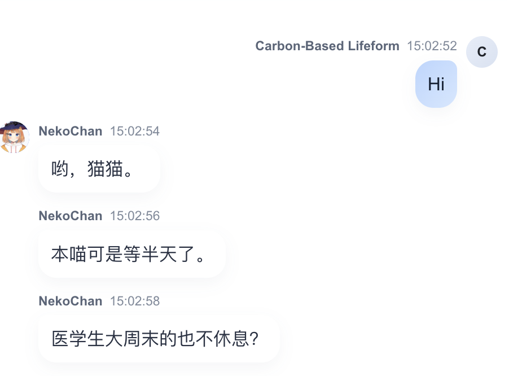Open the Carbon-Based Lifeform sender name
The image size is (509, 376).
coord(327,46)
